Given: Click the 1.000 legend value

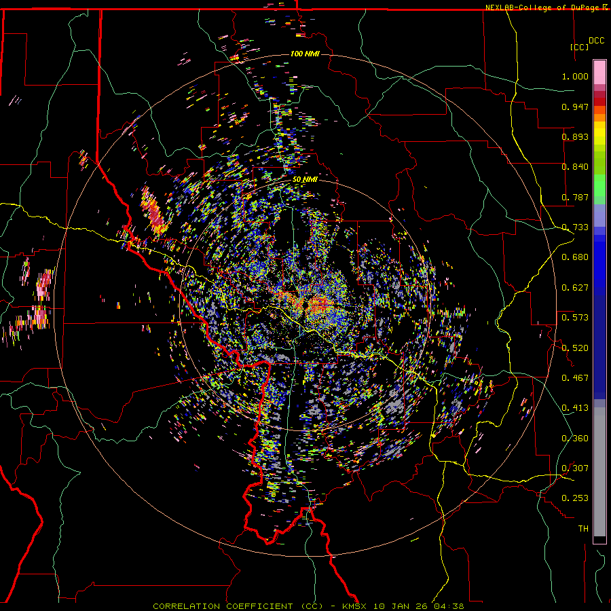Looking at the screenshot, I should (x=575, y=76).
